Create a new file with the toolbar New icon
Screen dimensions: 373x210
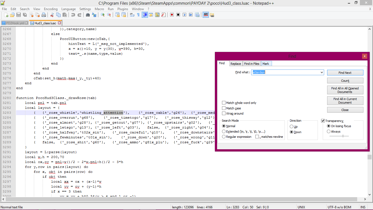pyautogui.click(x=6, y=15)
